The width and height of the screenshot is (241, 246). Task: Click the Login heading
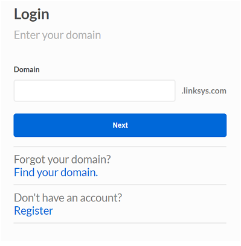[x=31, y=14]
